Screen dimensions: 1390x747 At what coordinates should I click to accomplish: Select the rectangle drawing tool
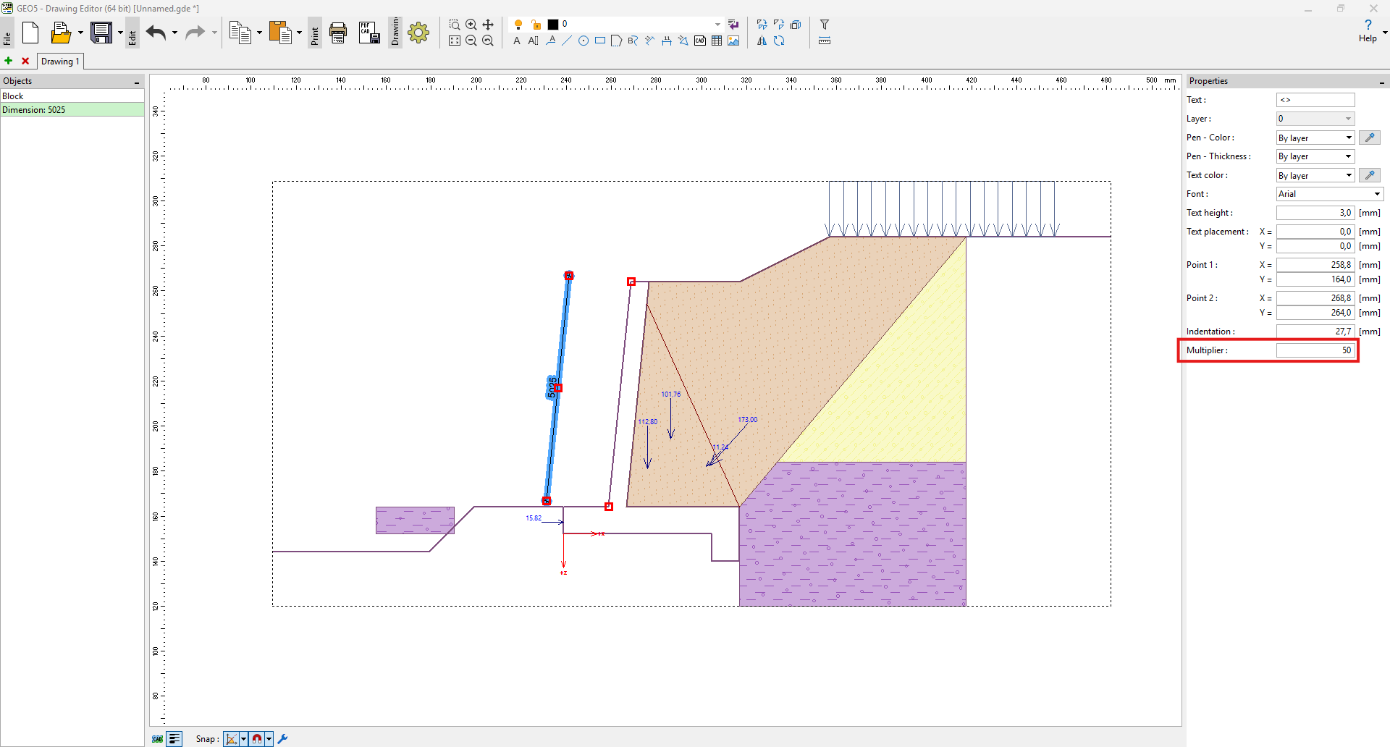point(600,41)
